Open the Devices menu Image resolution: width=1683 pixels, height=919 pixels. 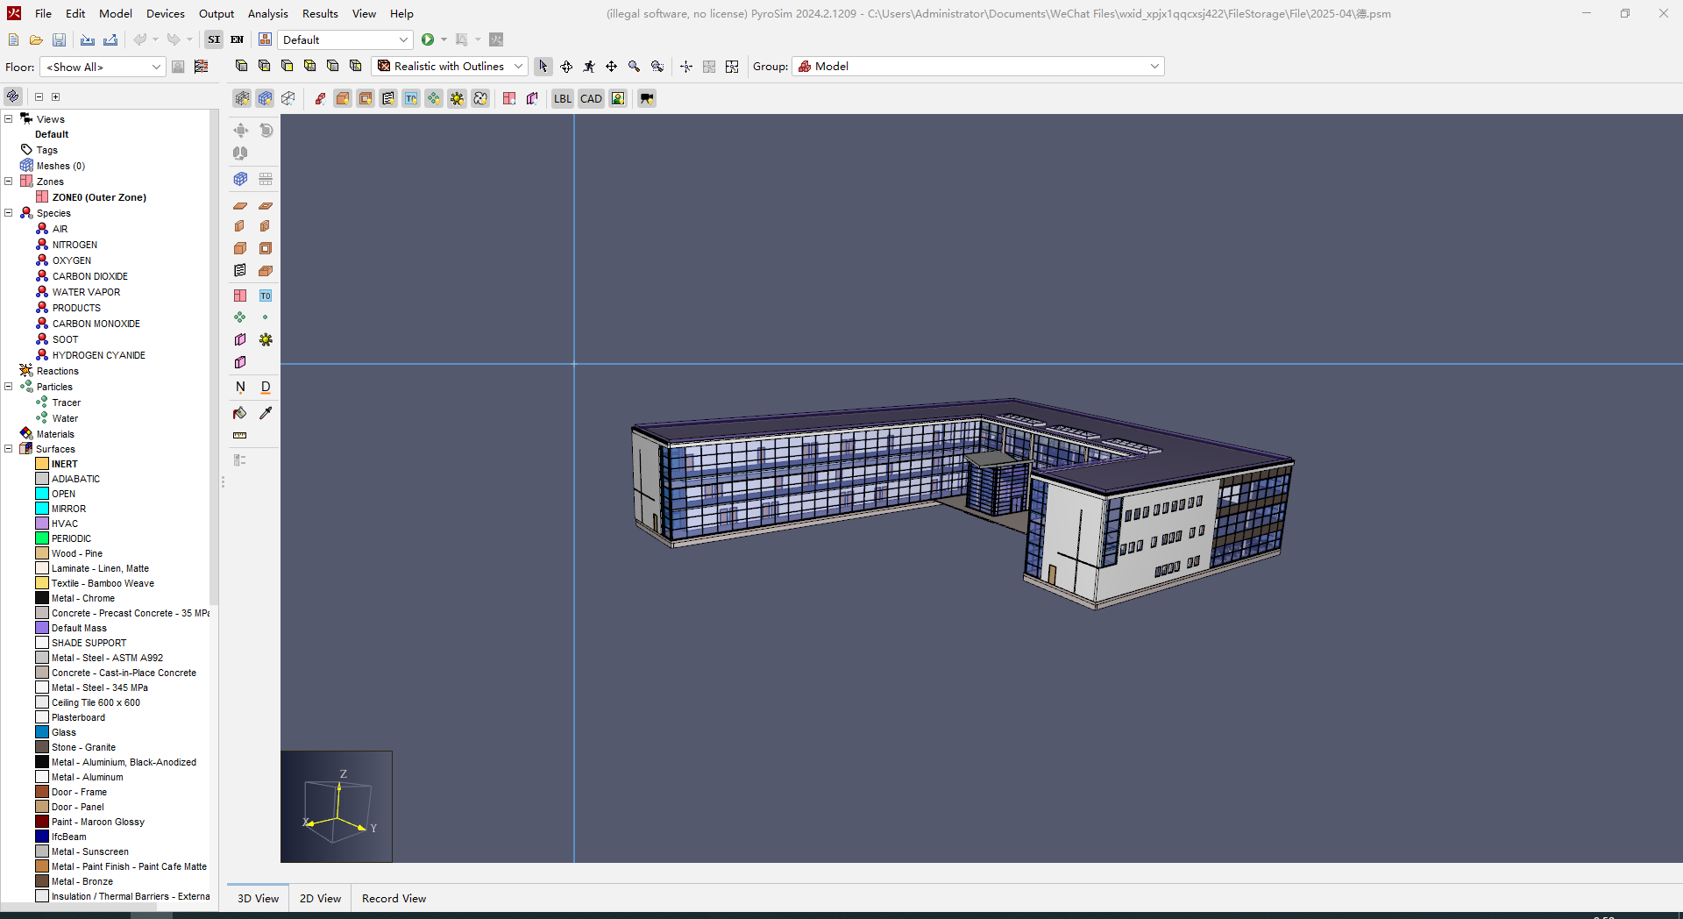pyautogui.click(x=166, y=13)
